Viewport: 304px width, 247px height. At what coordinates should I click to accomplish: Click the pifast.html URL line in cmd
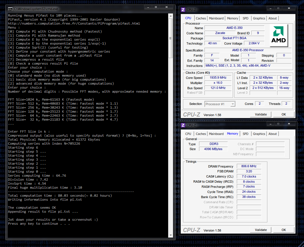click(74, 23)
